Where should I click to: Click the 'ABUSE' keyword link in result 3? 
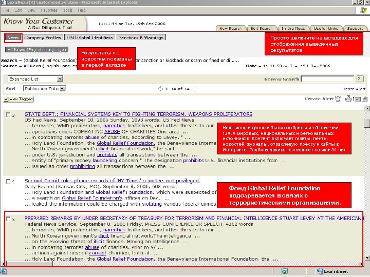tap(112, 132)
